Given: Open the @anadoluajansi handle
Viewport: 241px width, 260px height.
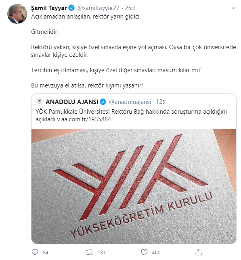Looking at the screenshot, I should click(130, 102).
